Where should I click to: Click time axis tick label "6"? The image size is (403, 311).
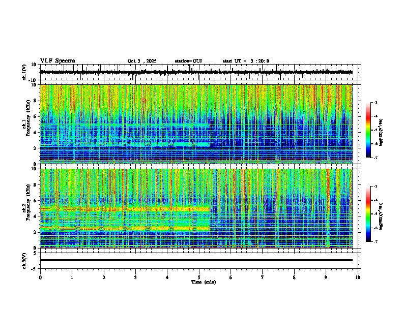pos(231,277)
